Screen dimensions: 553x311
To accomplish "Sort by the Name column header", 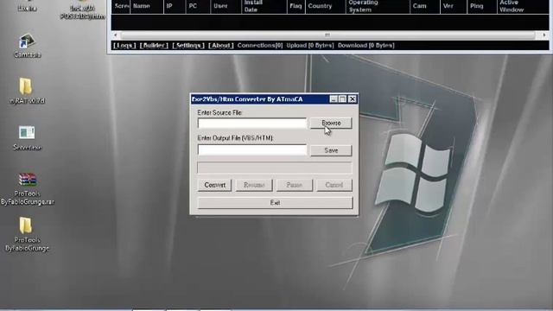I will [x=147, y=6].
